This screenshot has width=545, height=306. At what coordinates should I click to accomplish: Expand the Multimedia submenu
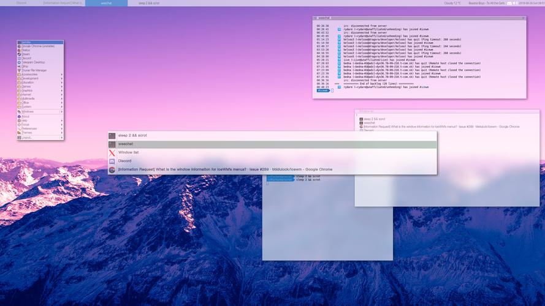(40, 99)
